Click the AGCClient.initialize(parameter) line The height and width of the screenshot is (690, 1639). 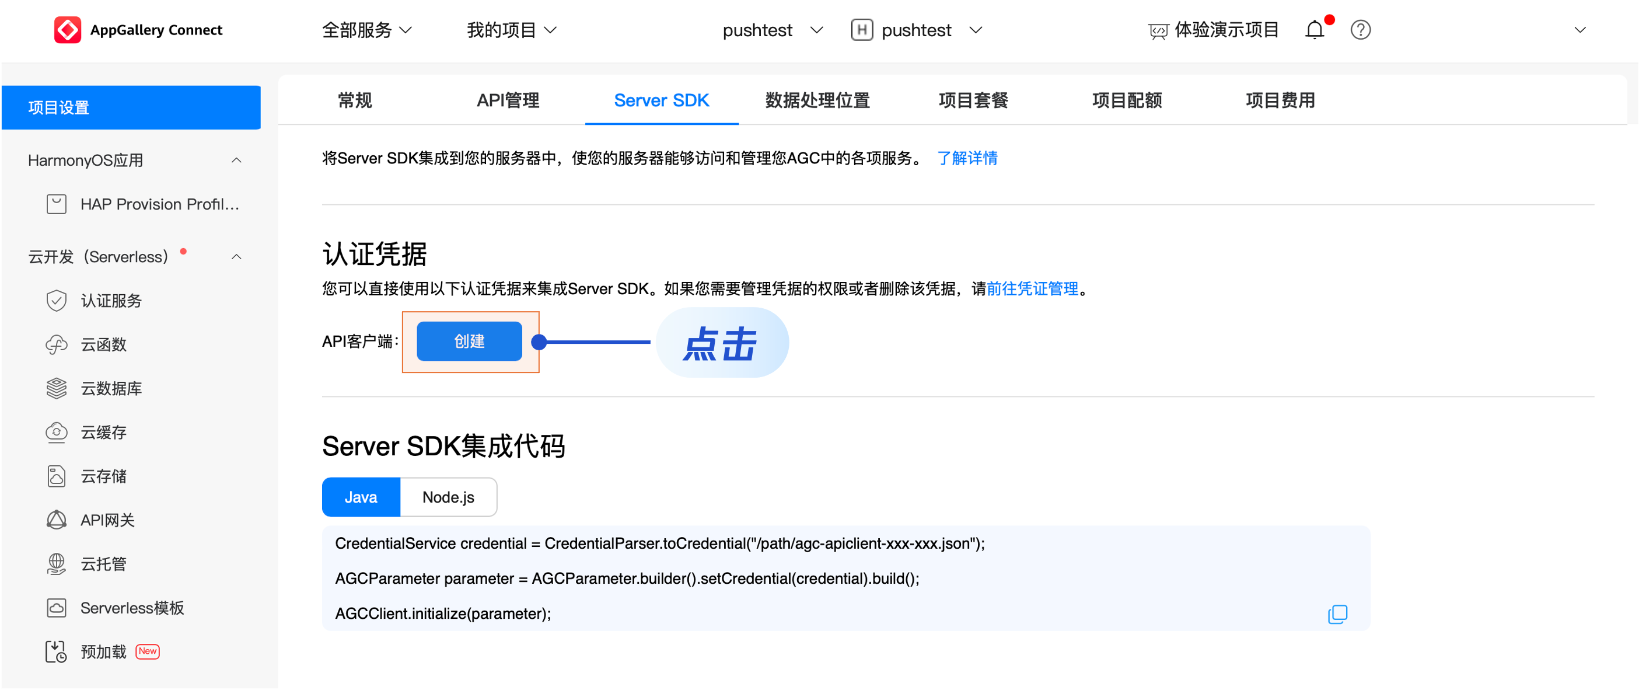click(443, 614)
